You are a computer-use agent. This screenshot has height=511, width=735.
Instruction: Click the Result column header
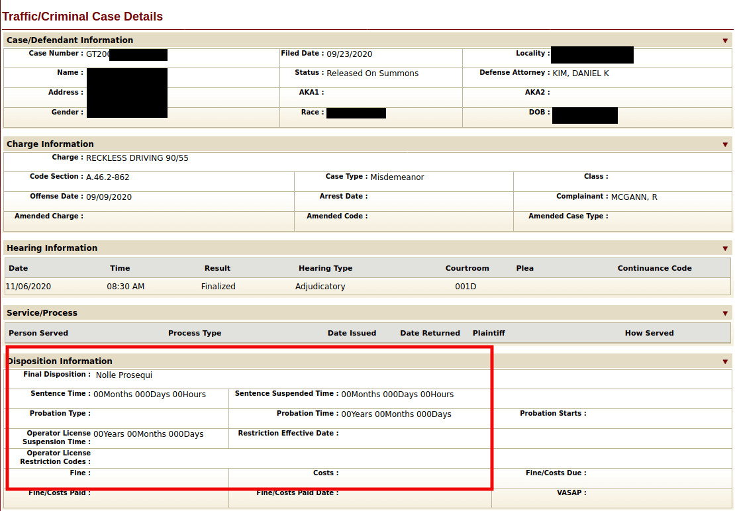click(217, 268)
